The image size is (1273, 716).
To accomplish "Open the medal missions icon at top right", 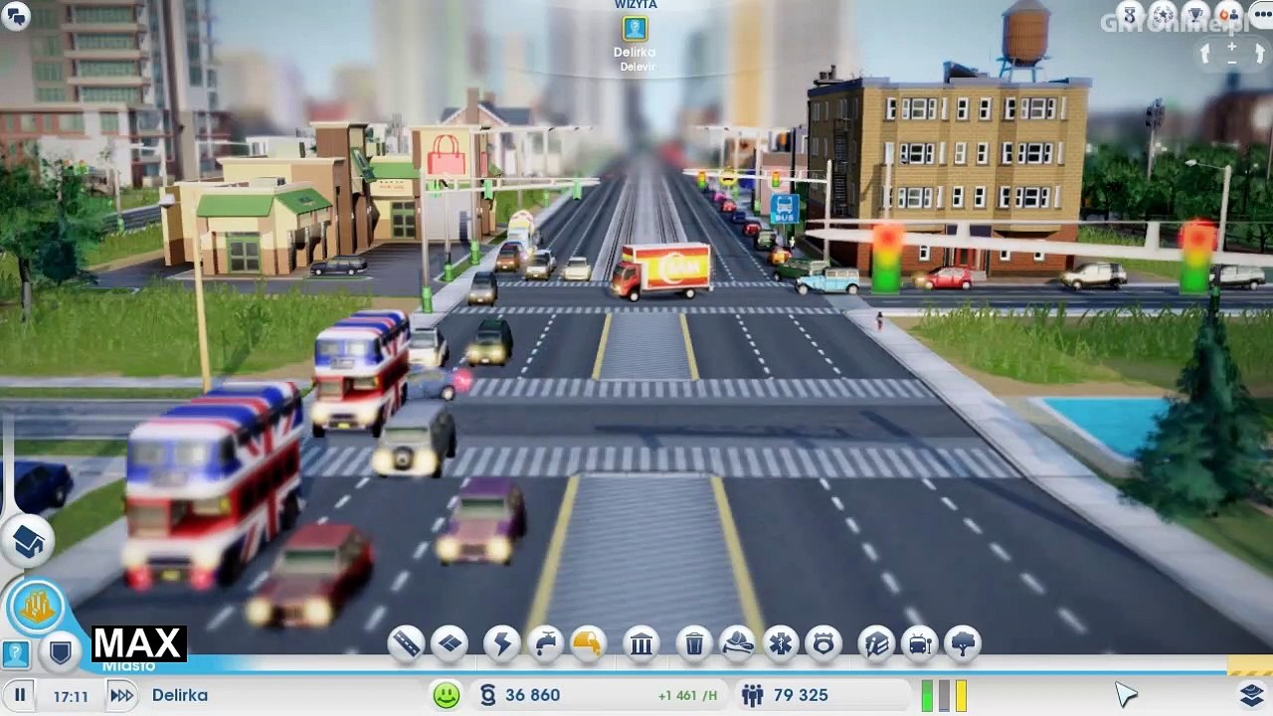I will click(x=1130, y=14).
